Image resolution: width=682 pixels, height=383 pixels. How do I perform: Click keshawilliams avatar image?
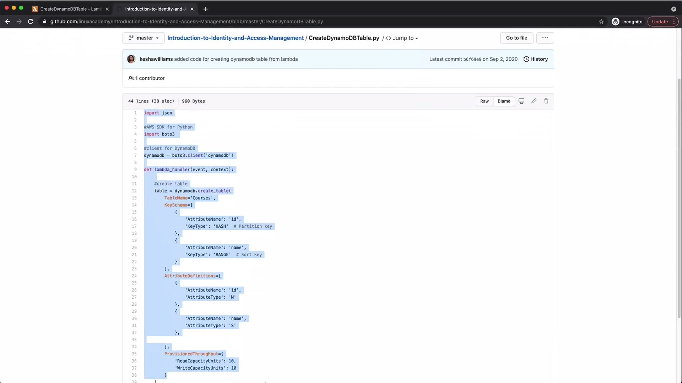tap(131, 59)
